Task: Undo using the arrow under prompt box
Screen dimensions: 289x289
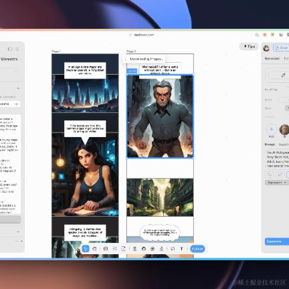Action: [x=270, y=175]
